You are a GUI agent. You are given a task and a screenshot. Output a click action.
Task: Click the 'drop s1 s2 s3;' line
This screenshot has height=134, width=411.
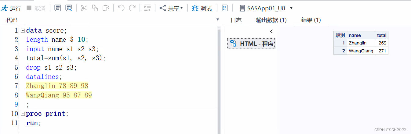coord(52,68)
